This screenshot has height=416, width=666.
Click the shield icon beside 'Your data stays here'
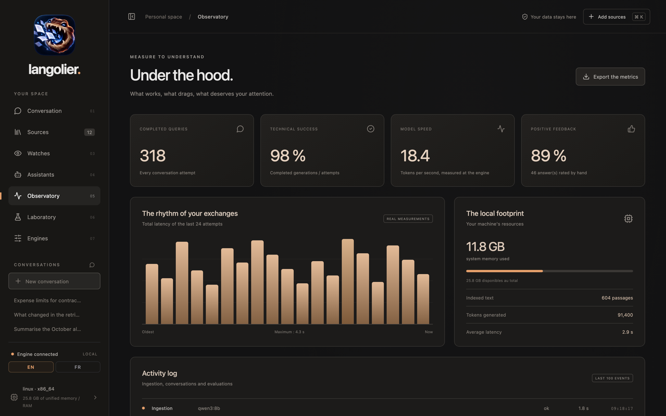tap(525, 17)
